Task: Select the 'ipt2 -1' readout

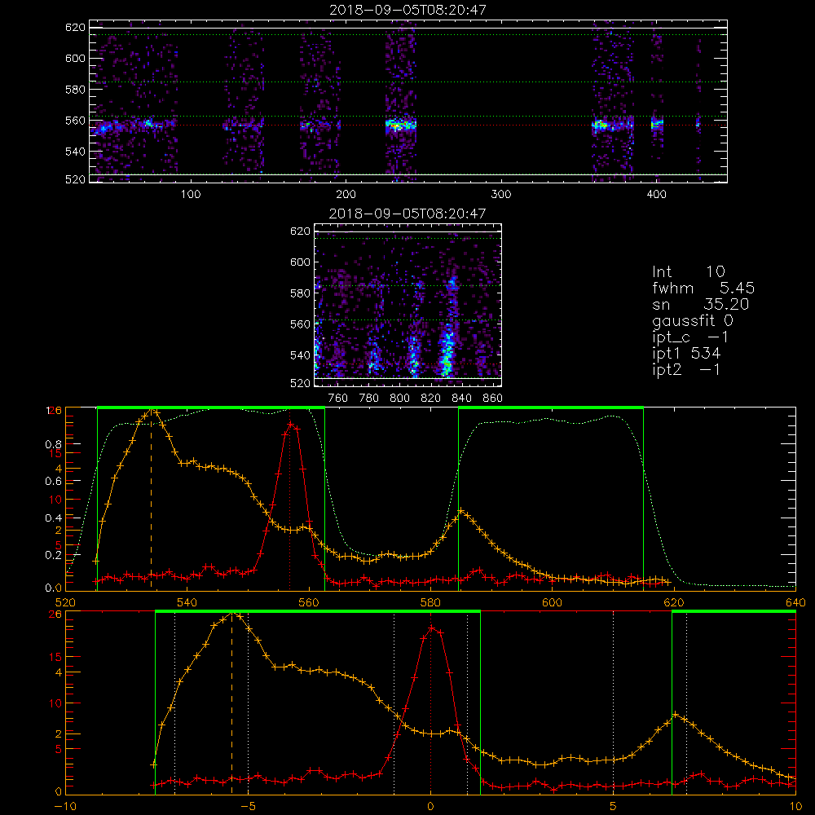Action: click(686, 369)
